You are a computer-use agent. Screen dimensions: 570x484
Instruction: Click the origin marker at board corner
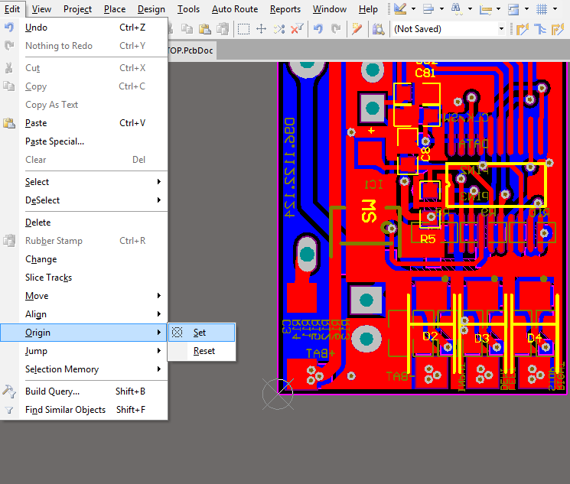[278, 394]
